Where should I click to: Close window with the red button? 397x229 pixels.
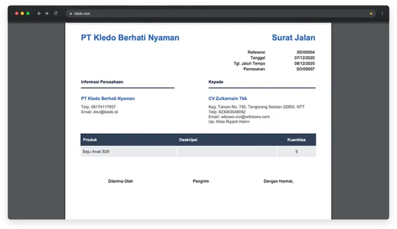tap(16, 14)
